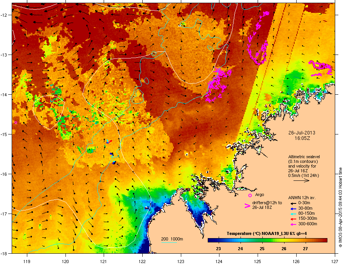Click the "(0.1m contours)" text

pyautogui.click(x=303, y=162)
